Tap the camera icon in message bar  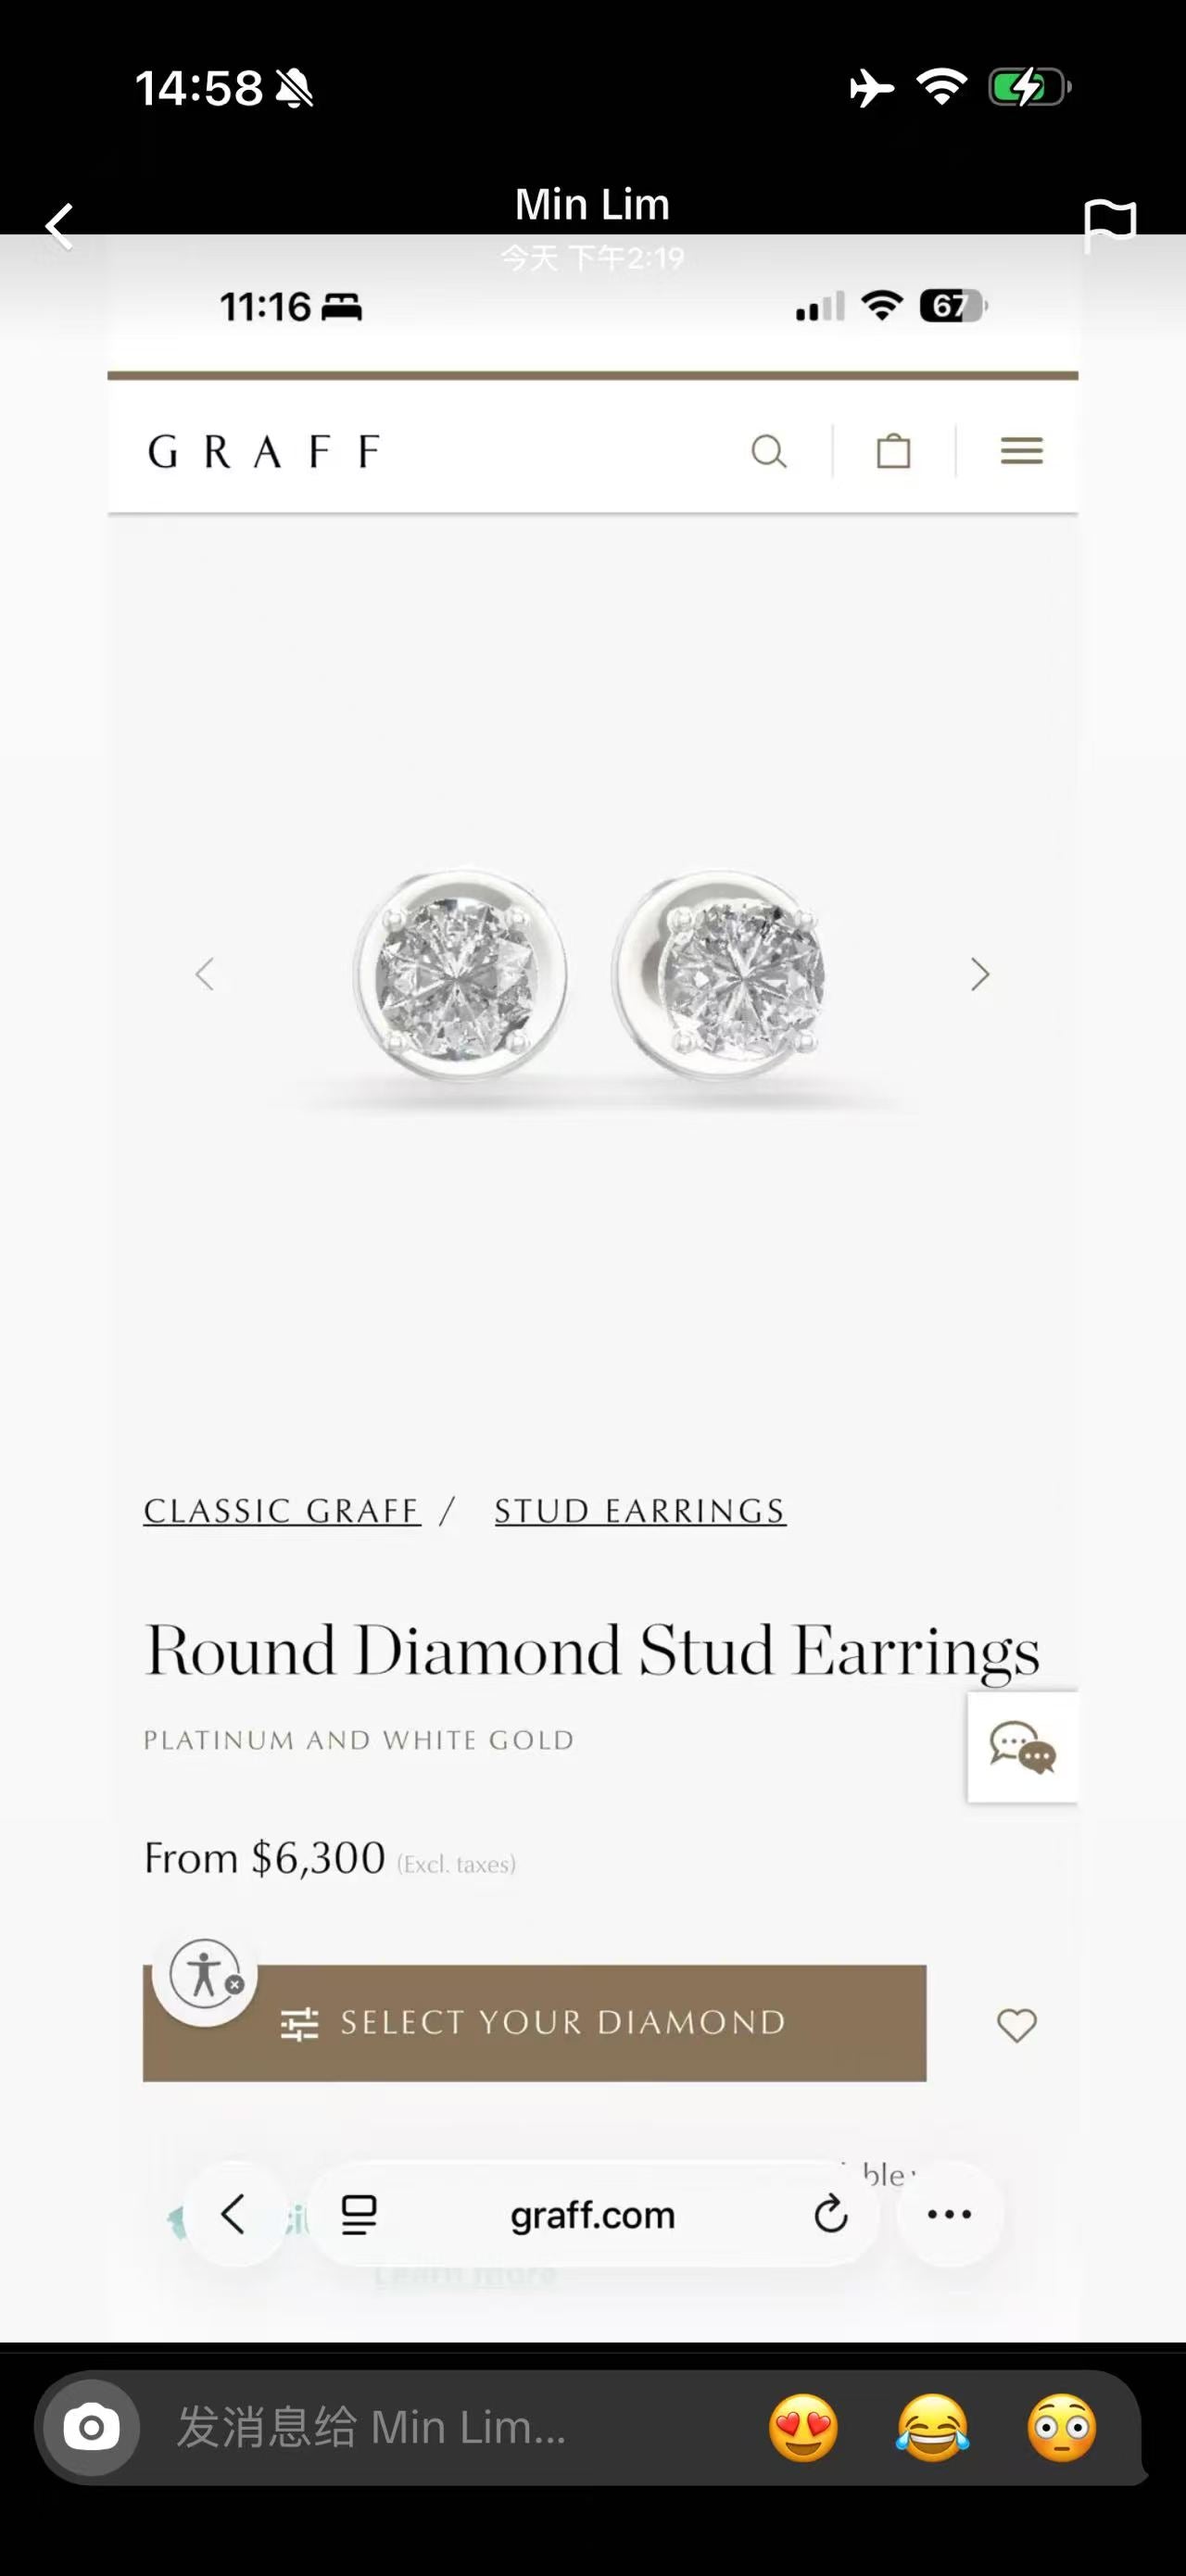coord(92,2427)
